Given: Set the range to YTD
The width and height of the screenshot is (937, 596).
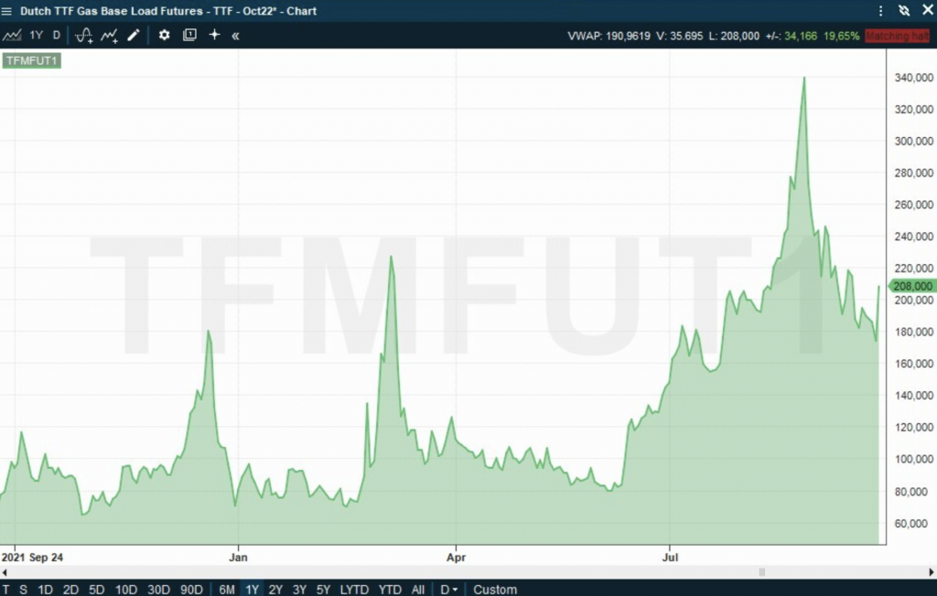Looking at the screenshot, I should click(x=390, y=590).
